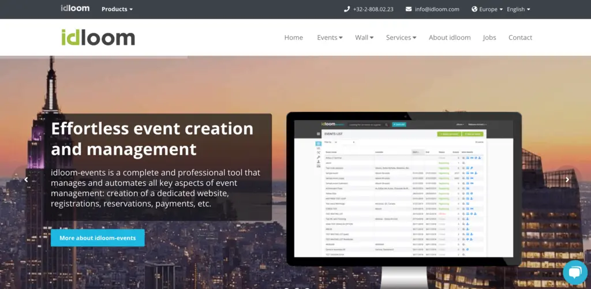
Task: Show previous slide with left arrow
Action: tap(26, 180)
